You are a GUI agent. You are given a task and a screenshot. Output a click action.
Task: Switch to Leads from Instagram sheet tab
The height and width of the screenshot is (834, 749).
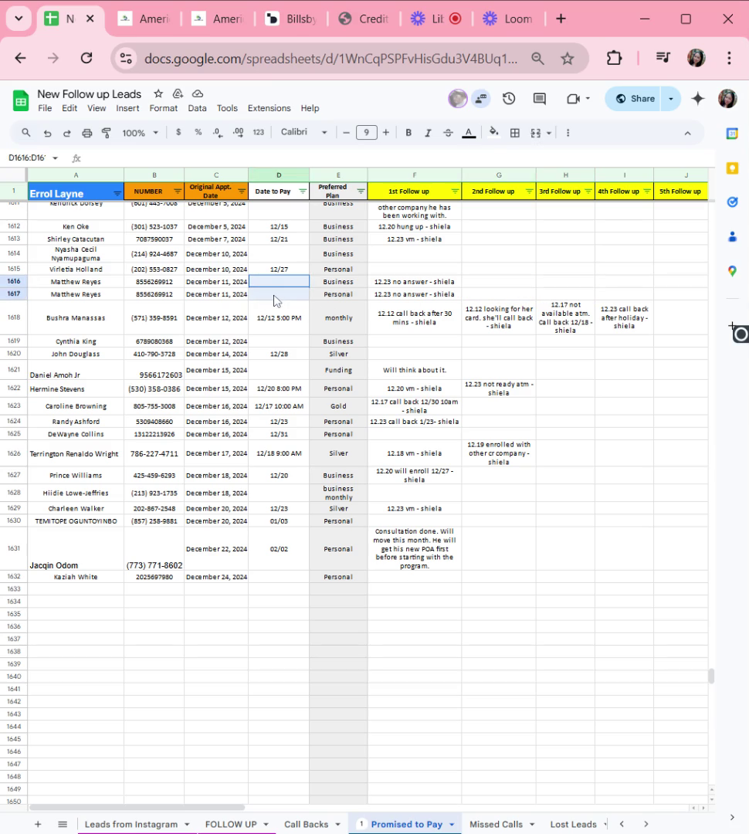click(x=137, y=824)
